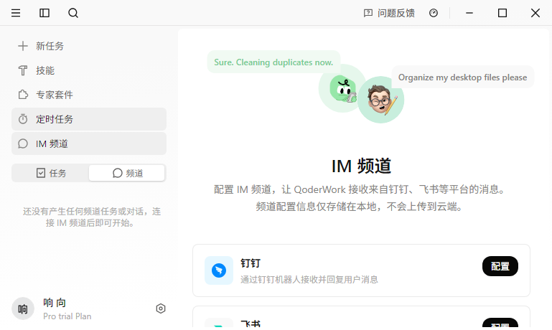Click the 响 向 username
552x330 pixels.
(55, 303)
